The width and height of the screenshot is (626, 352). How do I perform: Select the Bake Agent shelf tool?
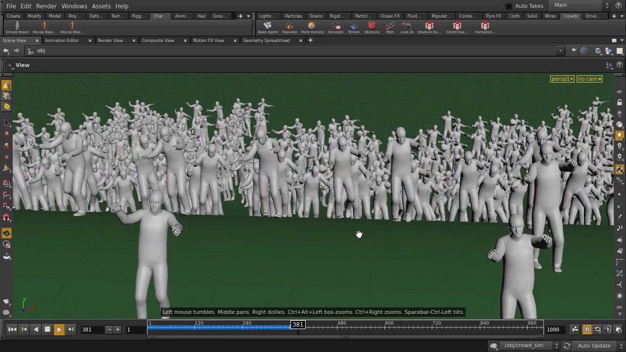(x=268, y=27)
